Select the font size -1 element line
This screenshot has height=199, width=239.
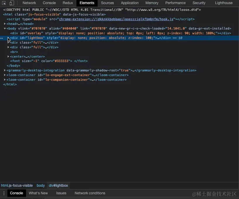coord(49,61)
